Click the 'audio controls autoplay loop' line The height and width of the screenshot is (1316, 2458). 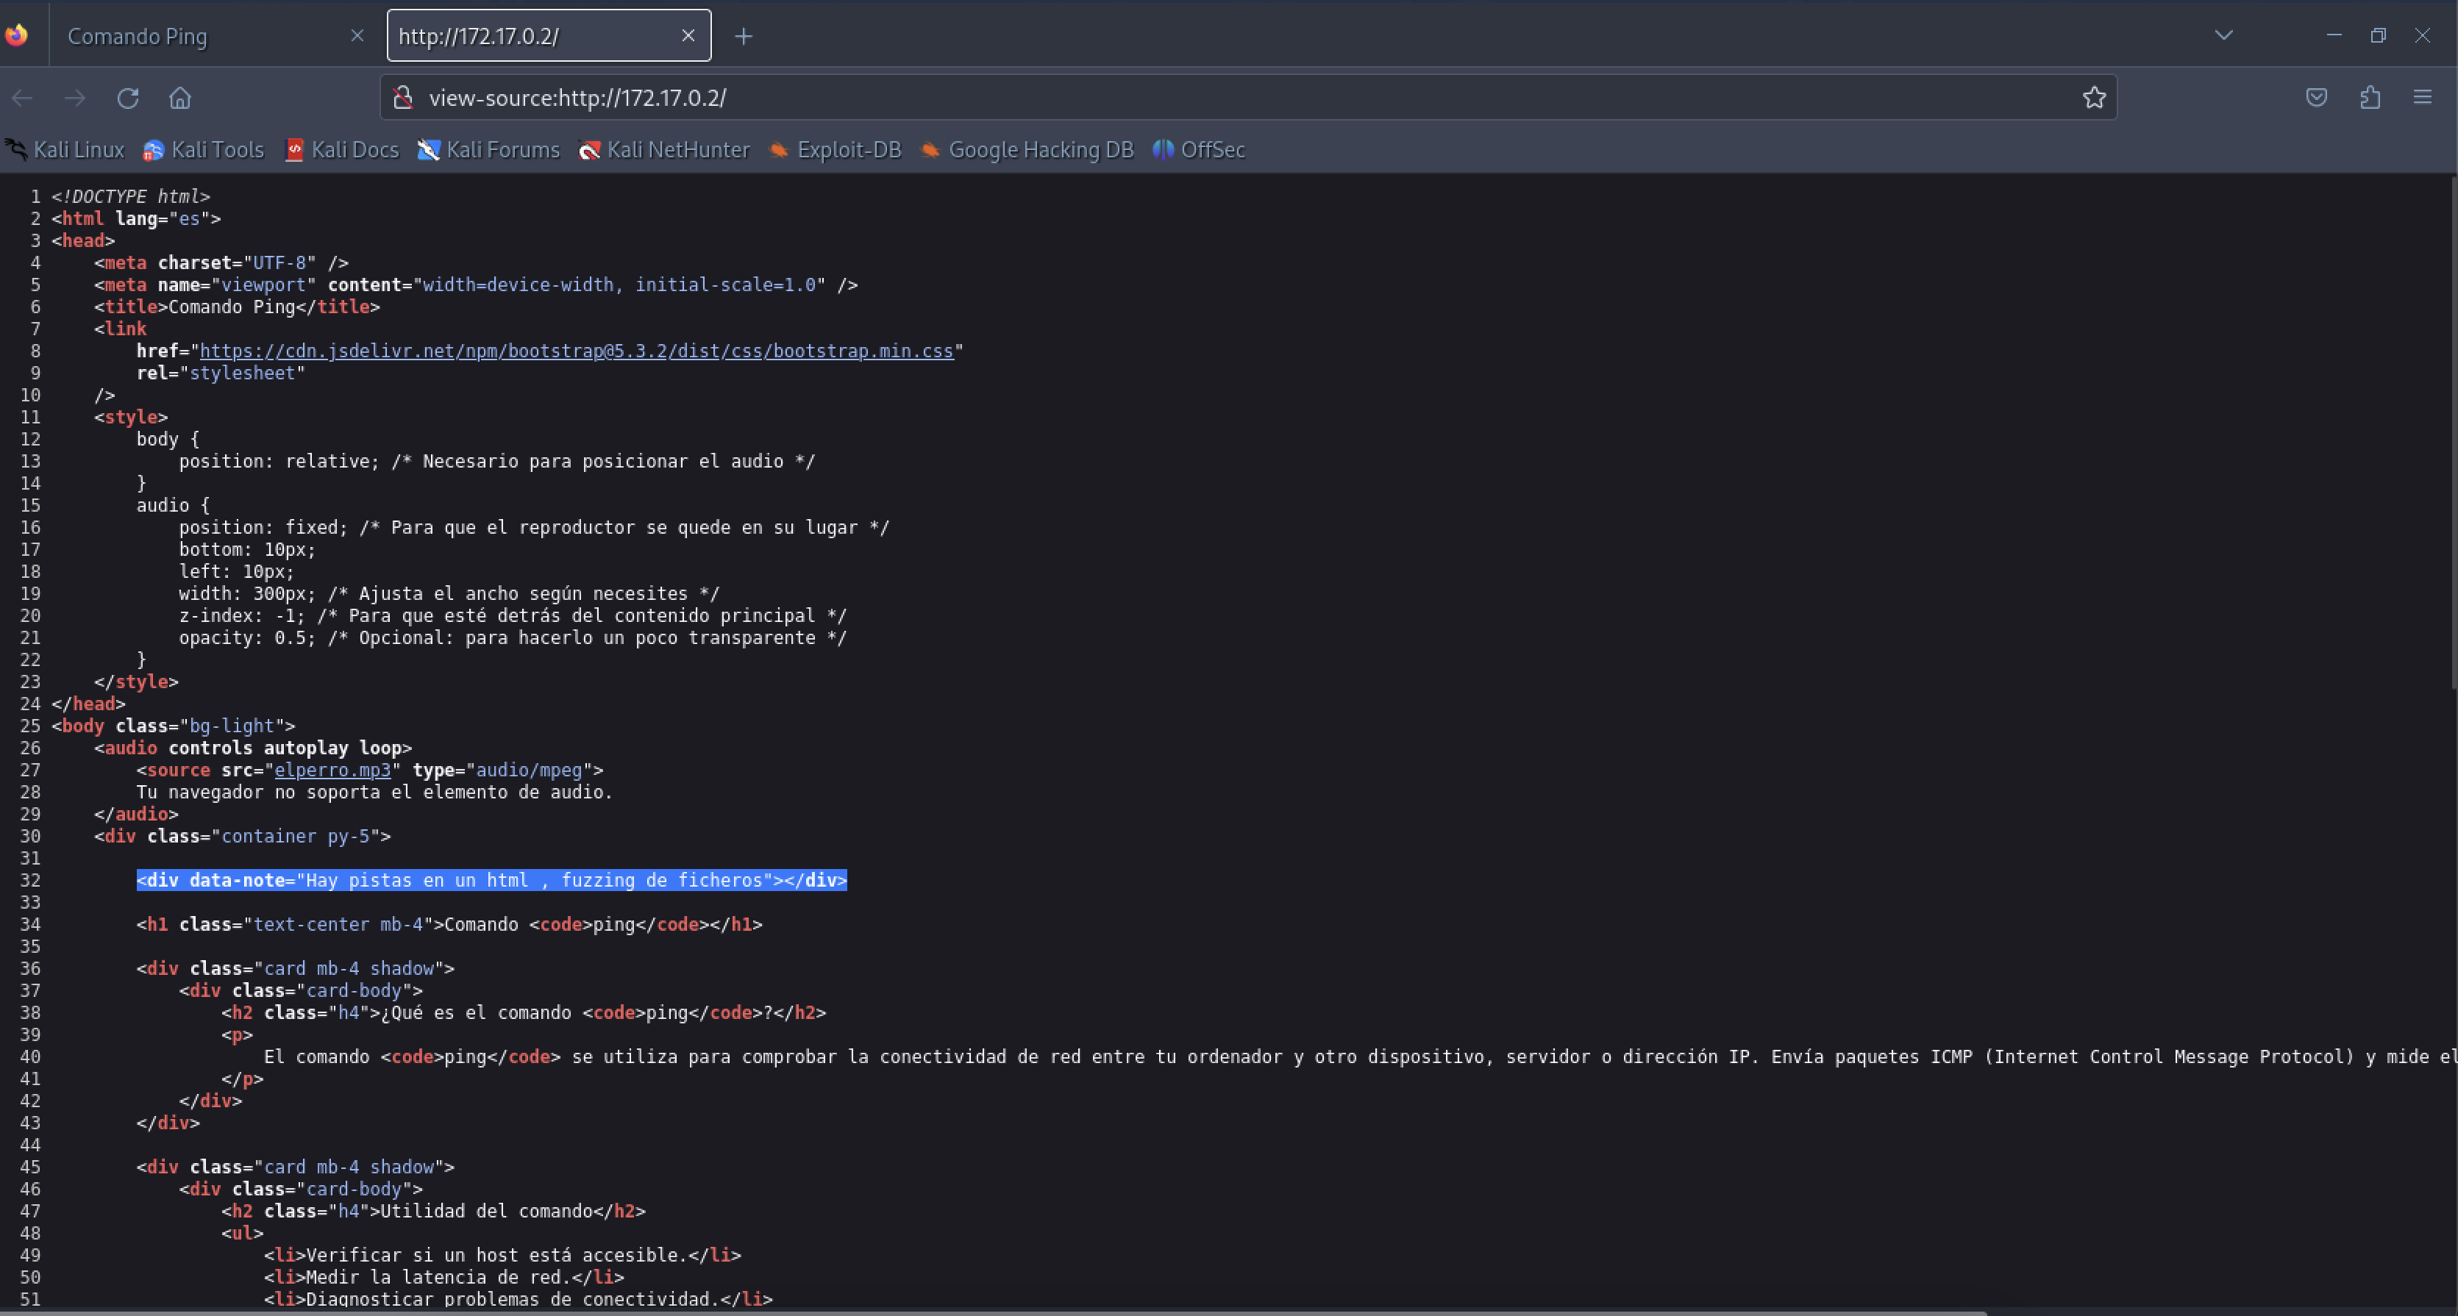[253, 748]
